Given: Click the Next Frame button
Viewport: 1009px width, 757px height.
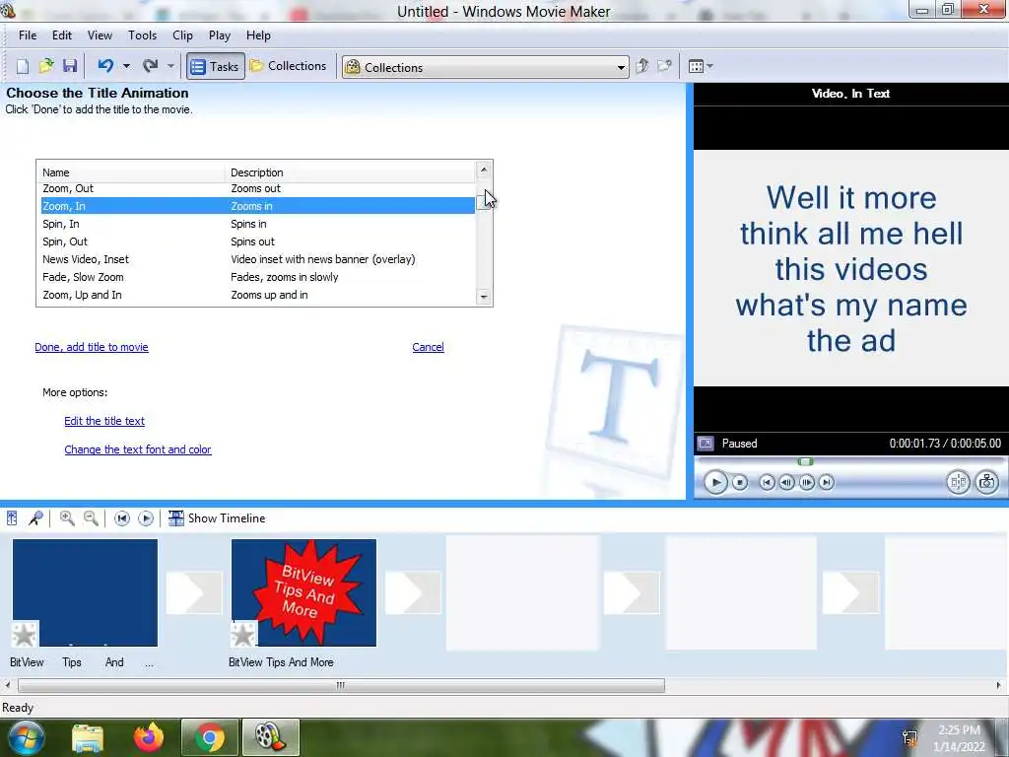Looking at the screenshot, I should click(x=806, y=482).
